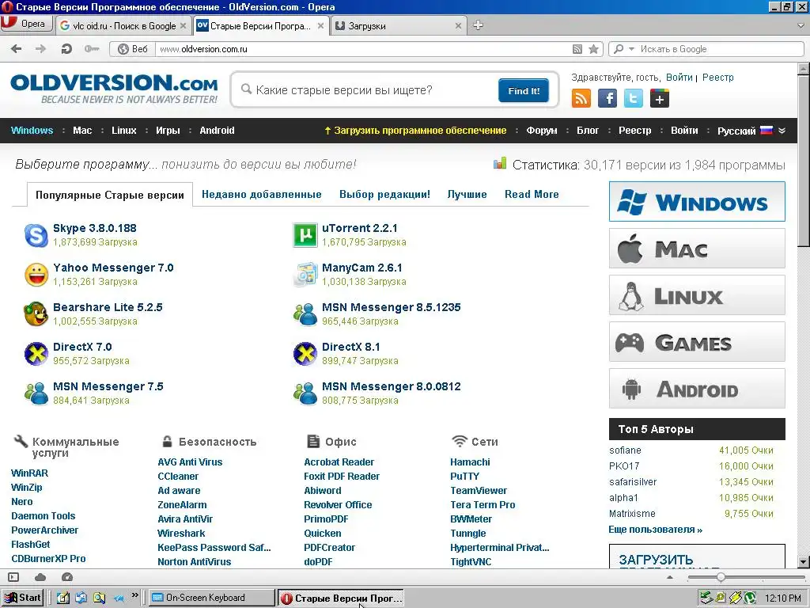Click the address bar RSS feed icon

point(577,49)
